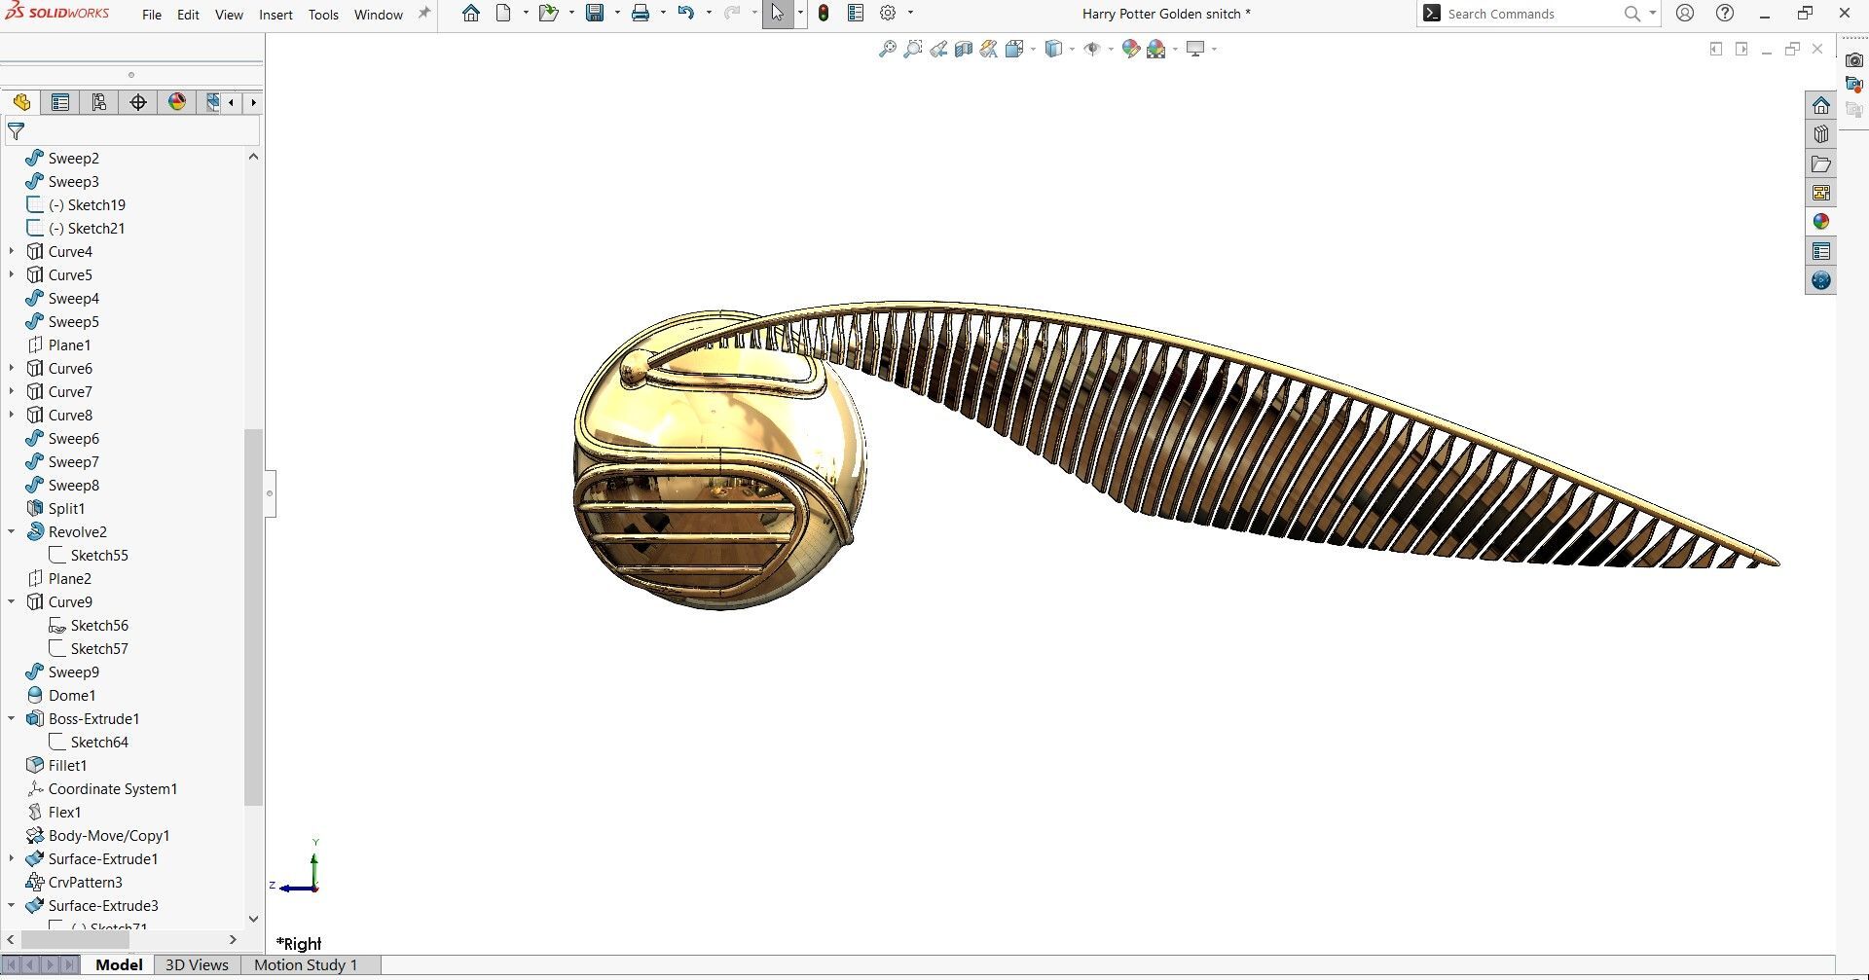Click Edit Appearance color ball icon

click(1131, 49)
